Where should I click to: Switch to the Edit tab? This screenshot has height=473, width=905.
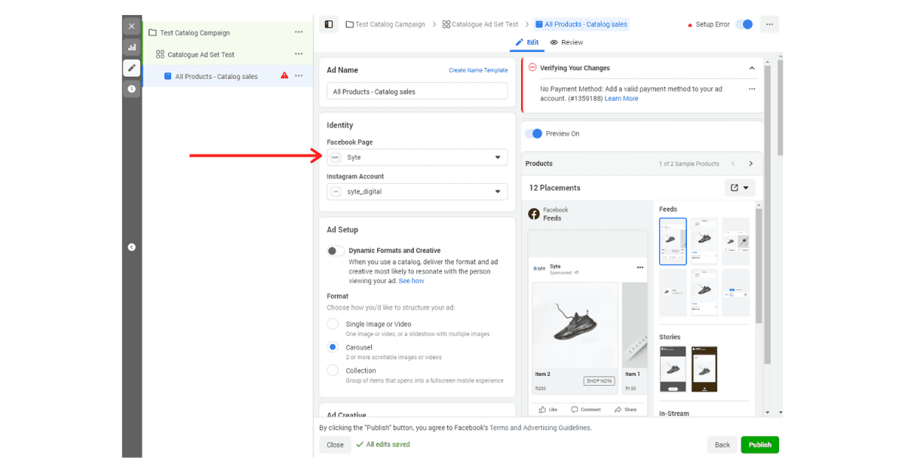[527, 42]
